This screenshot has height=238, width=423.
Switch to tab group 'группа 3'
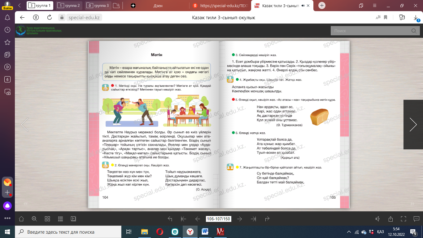[98, 5]
